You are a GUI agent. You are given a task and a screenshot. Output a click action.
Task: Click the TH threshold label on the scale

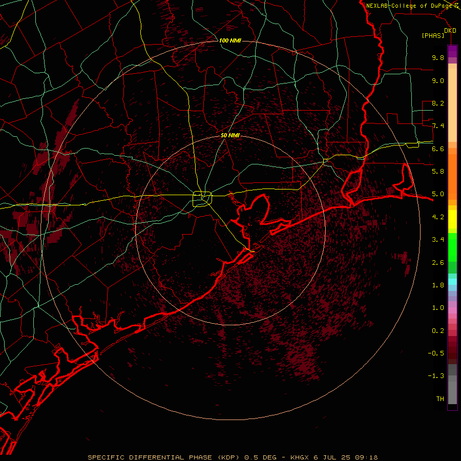pos(440,399)
